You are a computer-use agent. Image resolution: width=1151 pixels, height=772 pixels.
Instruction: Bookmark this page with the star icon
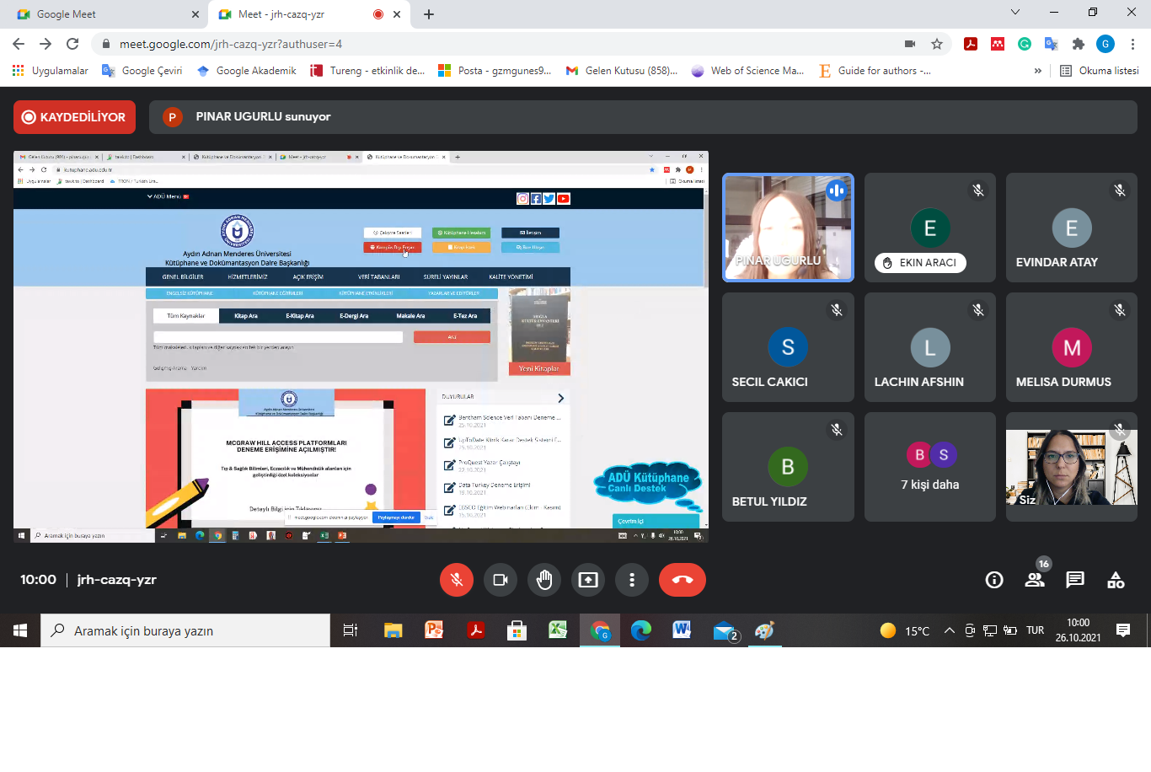pyautogui.click(x=937, y=44)
